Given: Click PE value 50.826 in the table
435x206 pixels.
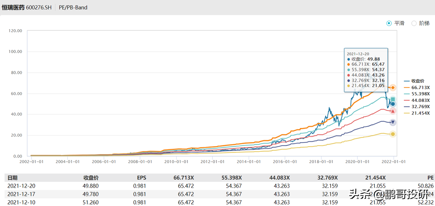Looking at the screenshot, I should [x=426, y=186].
